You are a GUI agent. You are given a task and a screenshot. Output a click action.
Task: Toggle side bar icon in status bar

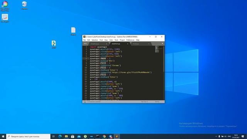tap(85, 102)
